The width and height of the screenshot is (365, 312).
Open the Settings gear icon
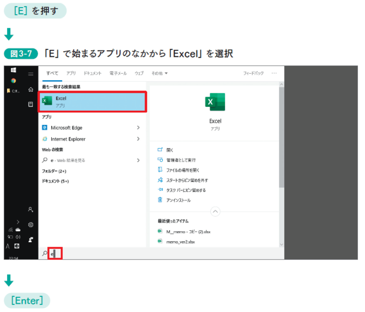point(31,225)
